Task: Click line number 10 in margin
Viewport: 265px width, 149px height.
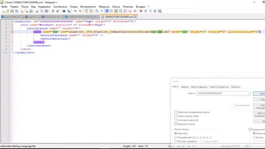Action: 5,53
